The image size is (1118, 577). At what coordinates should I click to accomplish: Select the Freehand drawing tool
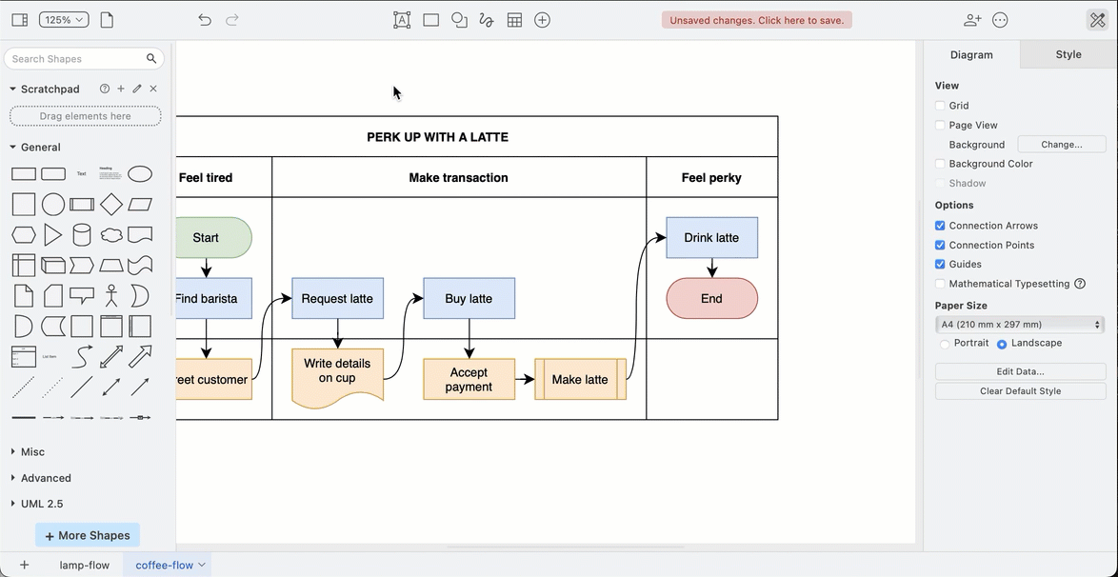487,19
